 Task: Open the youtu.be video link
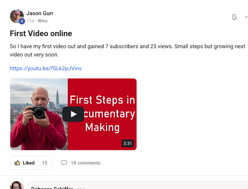pos(46,69)
